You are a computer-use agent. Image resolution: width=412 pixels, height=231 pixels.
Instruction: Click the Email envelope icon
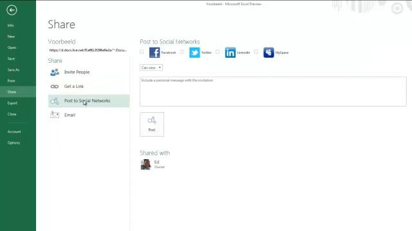[55, 114]
